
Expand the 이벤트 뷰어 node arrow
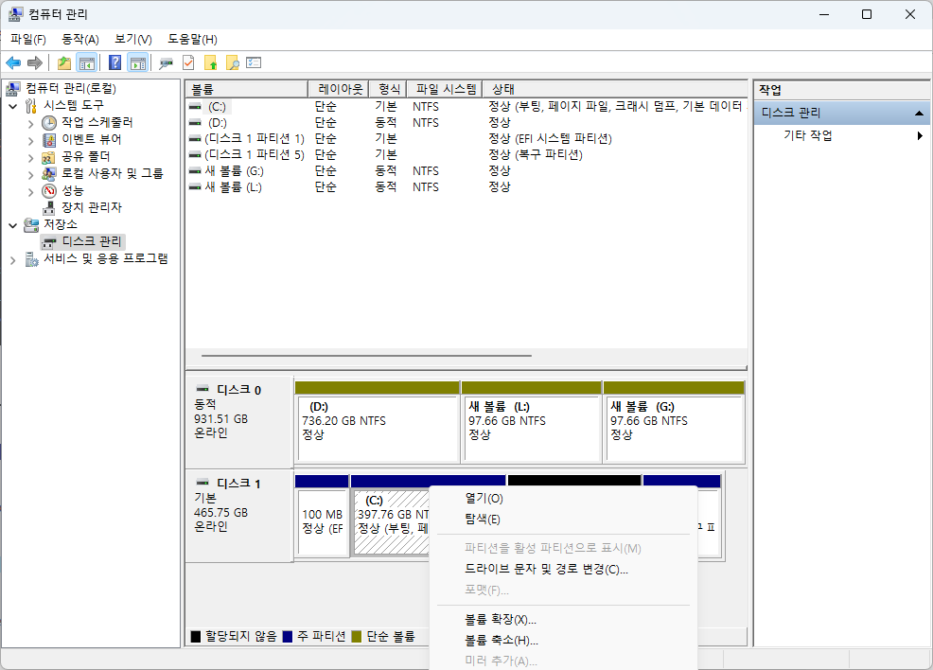[31, 140]
